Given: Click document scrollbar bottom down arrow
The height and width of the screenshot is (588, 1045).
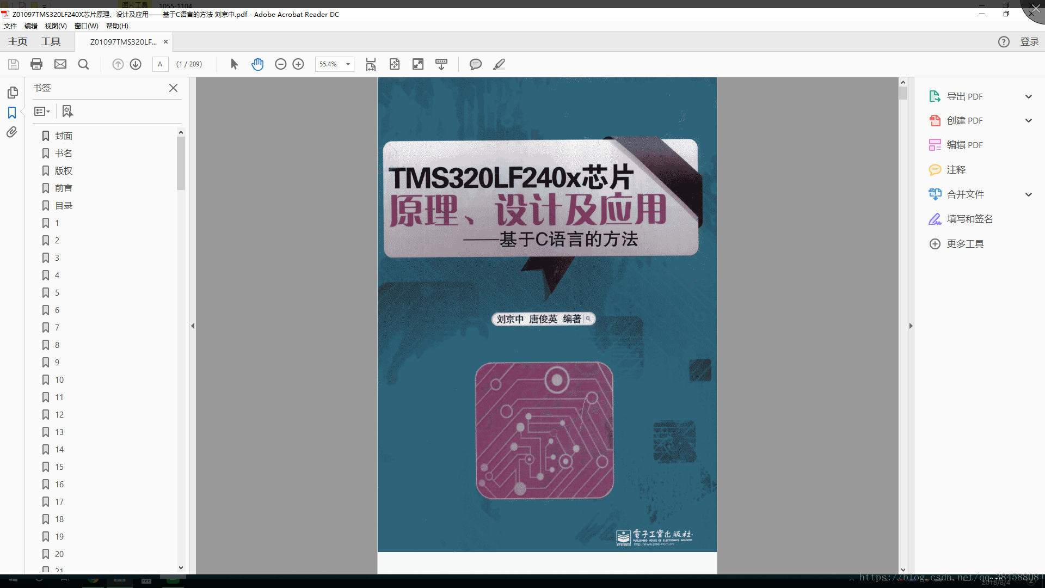Looking at the screenshot, I should (x=903, y=570).
